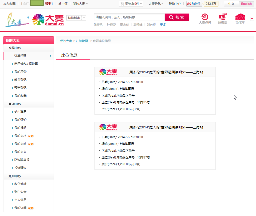The width and height of the screenshot is (256, 216).
Task: Open 我的订阅 in sidebar
Action: click(20, 208)
